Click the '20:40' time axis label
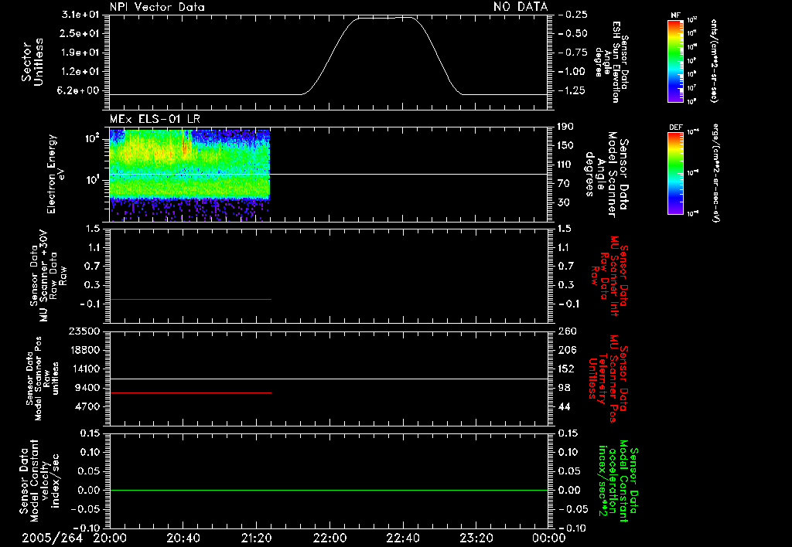The width and height of the screenshot is (792, 547). coord(183,538)
